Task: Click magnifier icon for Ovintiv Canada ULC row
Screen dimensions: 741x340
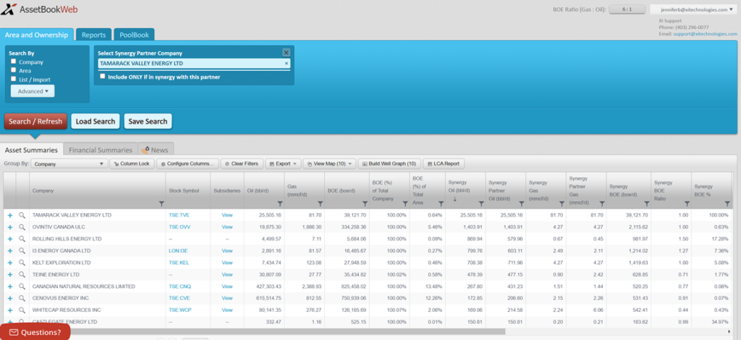Action: [22, 227]
